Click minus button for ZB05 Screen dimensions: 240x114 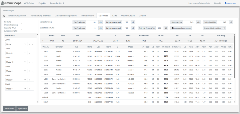[x=33, y=80]
